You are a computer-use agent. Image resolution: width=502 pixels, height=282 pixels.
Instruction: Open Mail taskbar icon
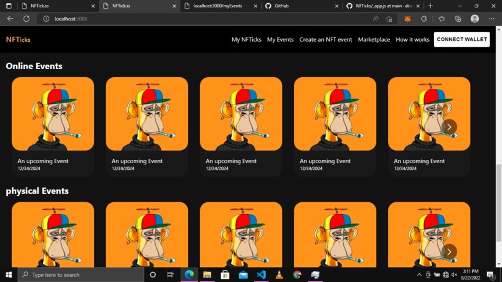pos(243,275)
